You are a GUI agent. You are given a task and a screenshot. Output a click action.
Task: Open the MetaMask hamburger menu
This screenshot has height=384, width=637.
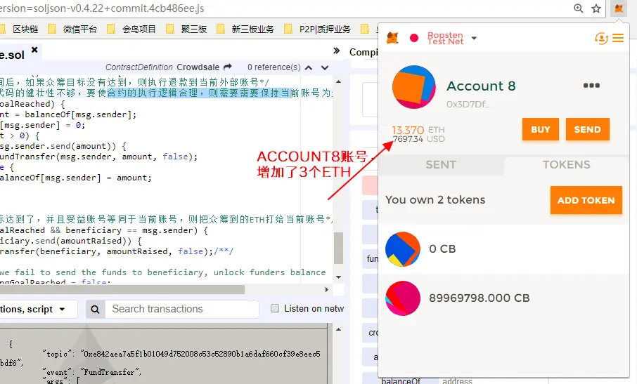click(x=618, y=38)
